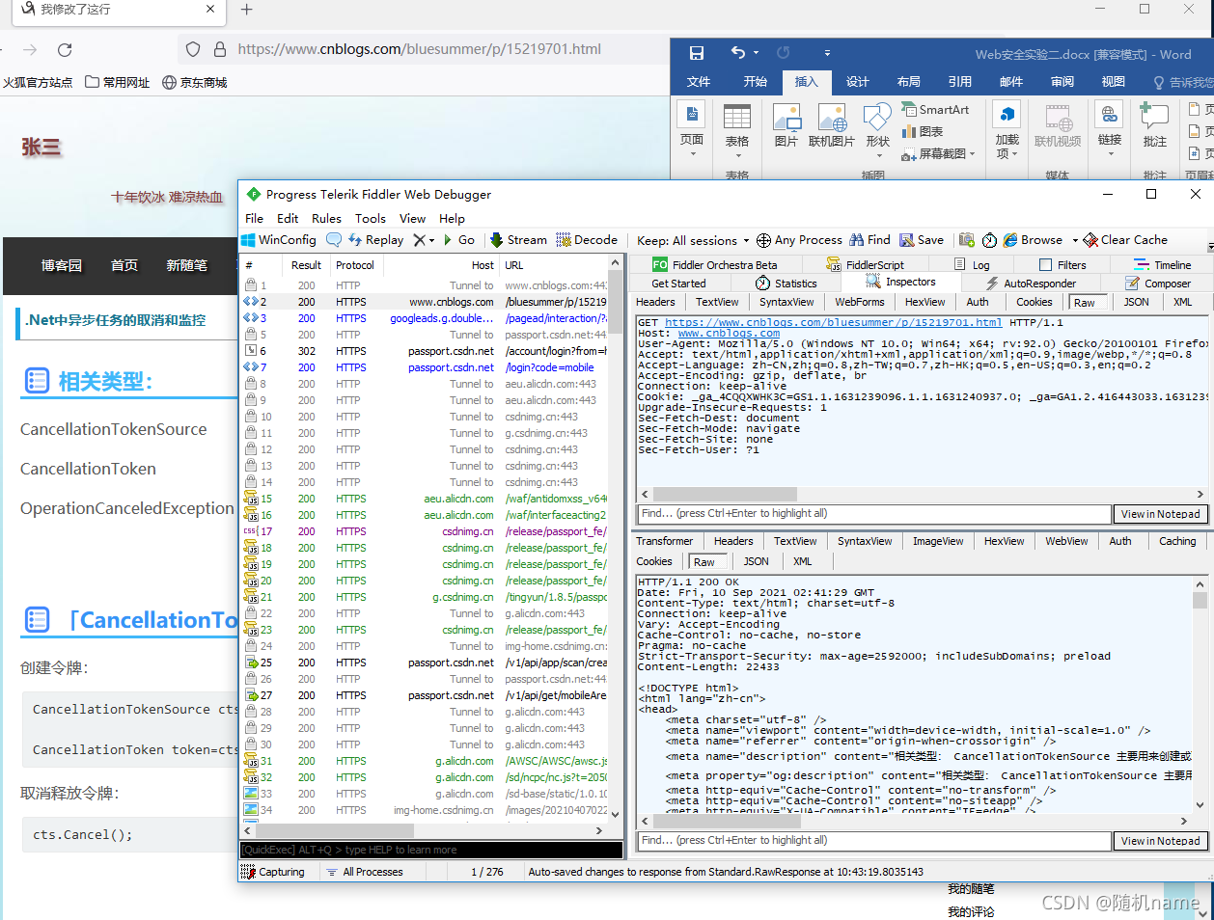Screen dimensions: 1214x920
Task: Open the 设计 Design tab in Word
Action: click(x=857, y=82)
